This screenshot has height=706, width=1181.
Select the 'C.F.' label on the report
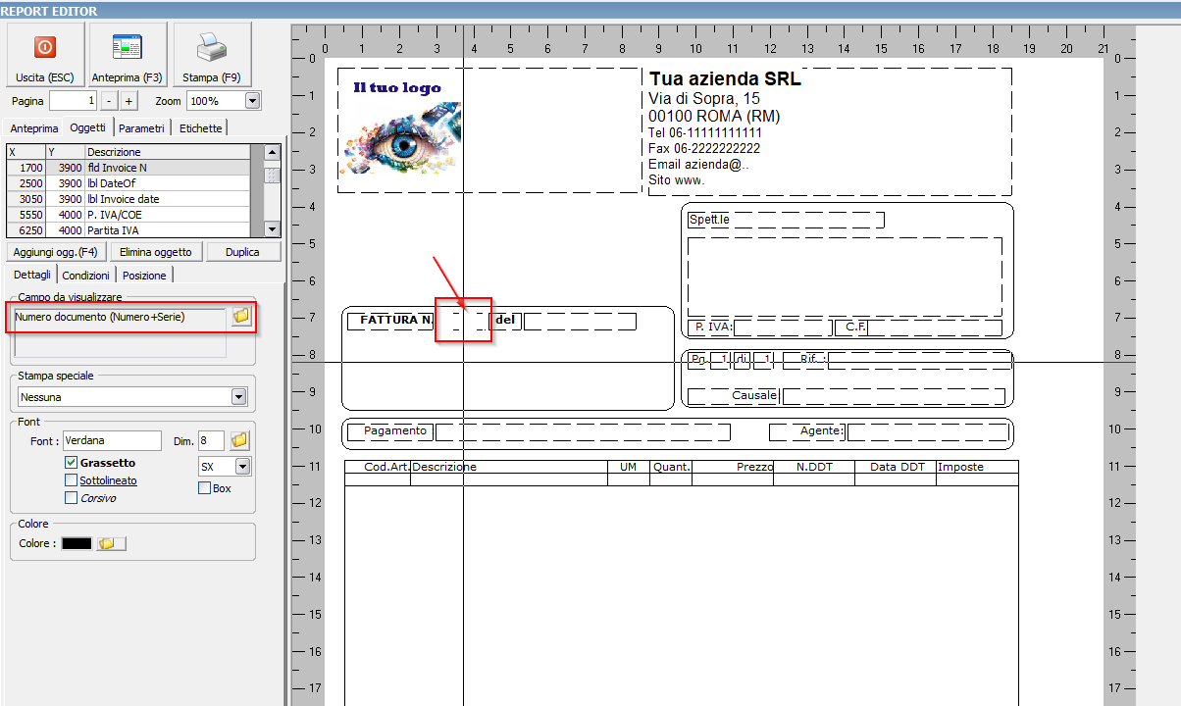point(857,327)
